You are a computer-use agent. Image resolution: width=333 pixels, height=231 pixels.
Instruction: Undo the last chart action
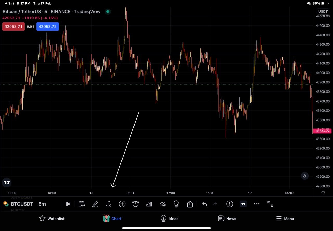(204, 204)
